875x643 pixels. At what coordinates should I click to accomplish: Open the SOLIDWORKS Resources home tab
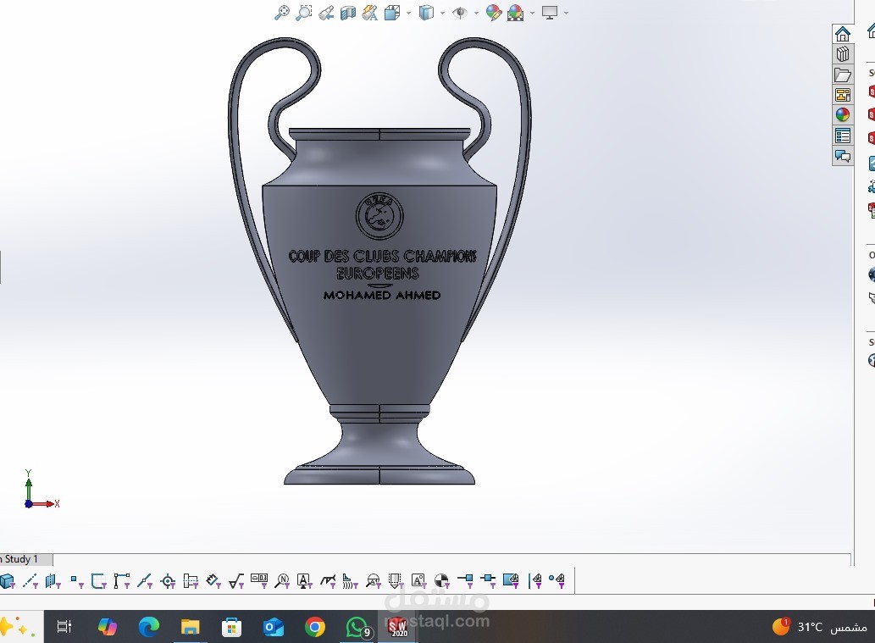coord(843,34)
